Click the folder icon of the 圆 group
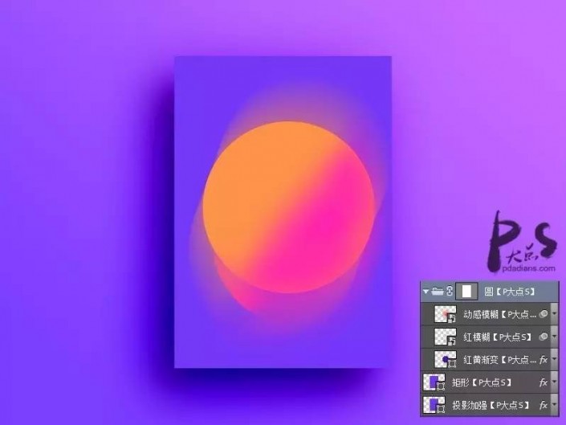Viewport: 566px width, 425px height. (438, 291)
